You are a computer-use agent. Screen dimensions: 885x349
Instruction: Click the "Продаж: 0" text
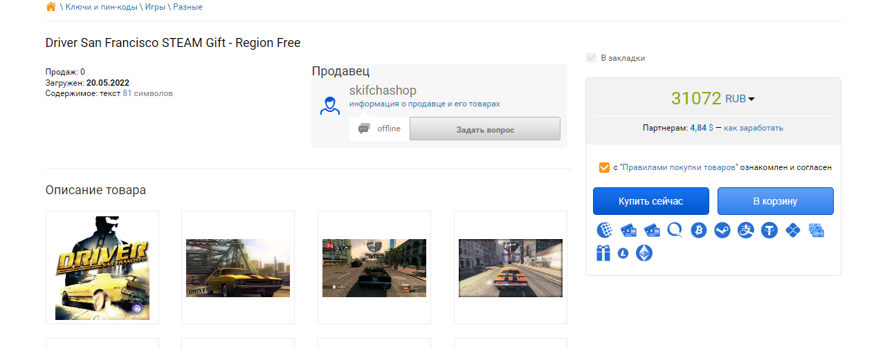65,72
